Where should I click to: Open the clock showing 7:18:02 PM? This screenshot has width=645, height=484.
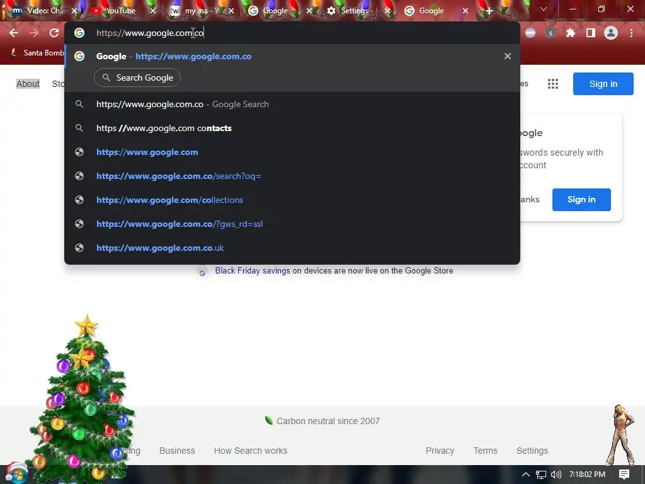click(x=587, y=475)
